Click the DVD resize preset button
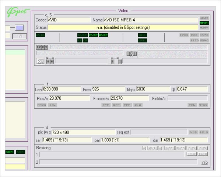This screenshot has width=221, height=177. (192, 148)
